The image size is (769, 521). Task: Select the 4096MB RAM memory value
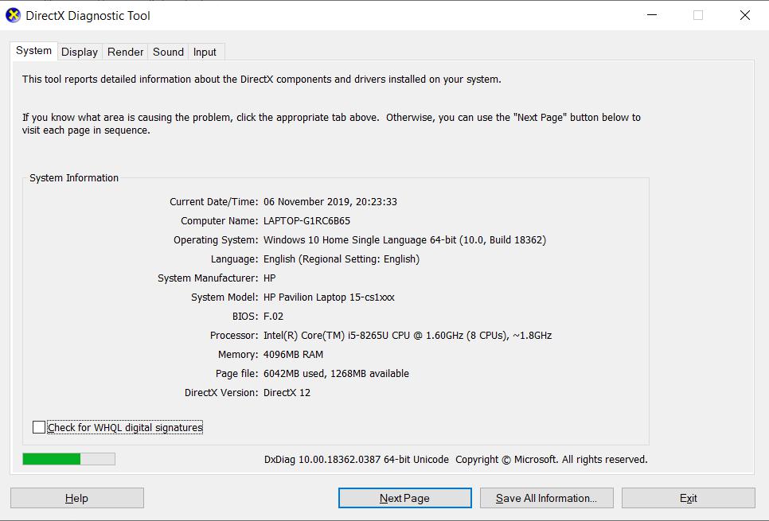tap(293, 355)
